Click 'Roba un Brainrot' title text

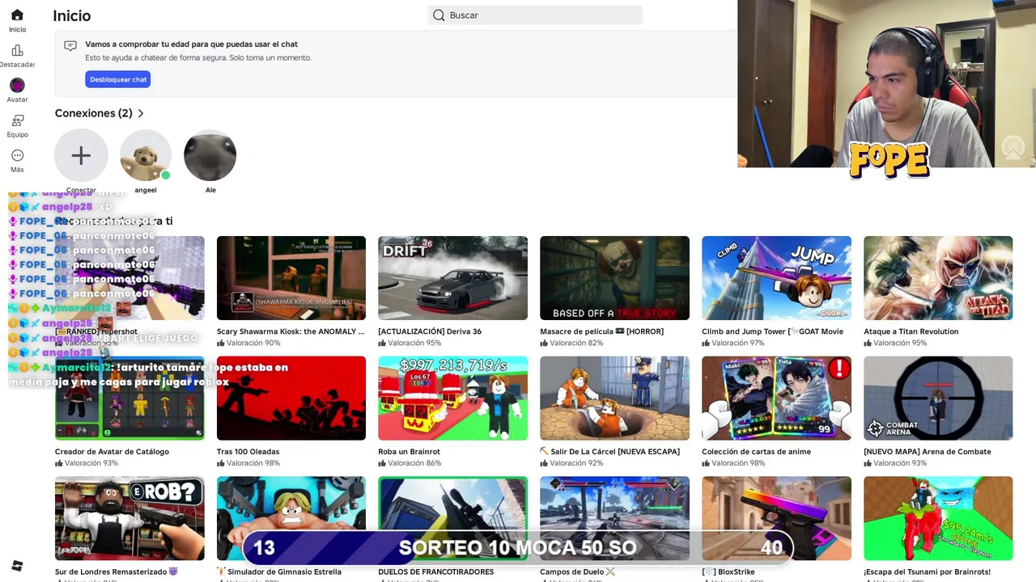point(410,452)
